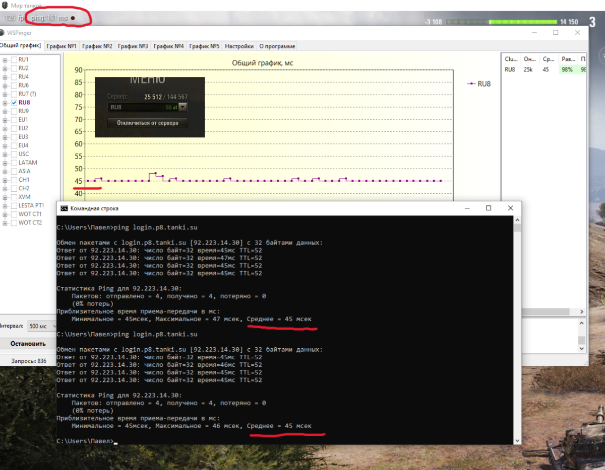
Task: Click the Command Prompt title bar icon
Action: [x=64, y=208]
